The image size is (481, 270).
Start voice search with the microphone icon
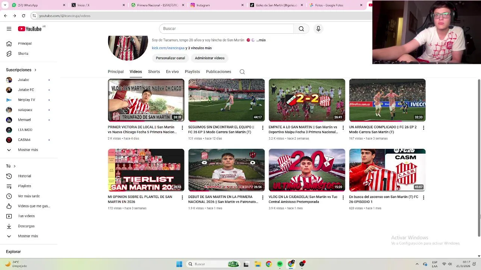click(318, 28)
